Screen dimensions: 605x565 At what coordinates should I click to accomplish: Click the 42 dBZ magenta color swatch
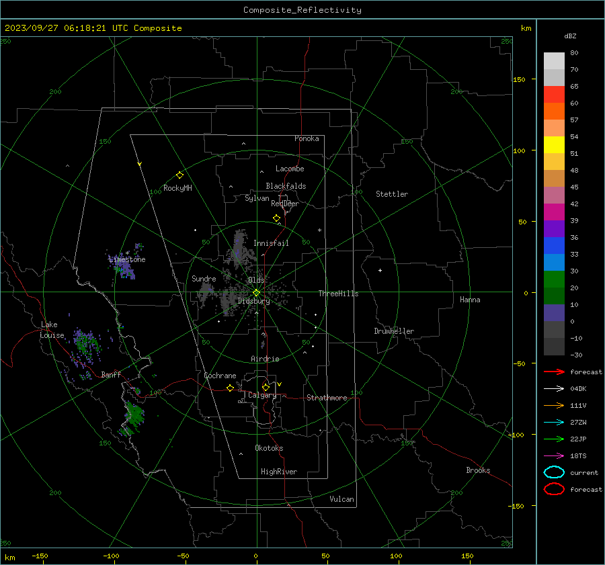coord(554,212)
